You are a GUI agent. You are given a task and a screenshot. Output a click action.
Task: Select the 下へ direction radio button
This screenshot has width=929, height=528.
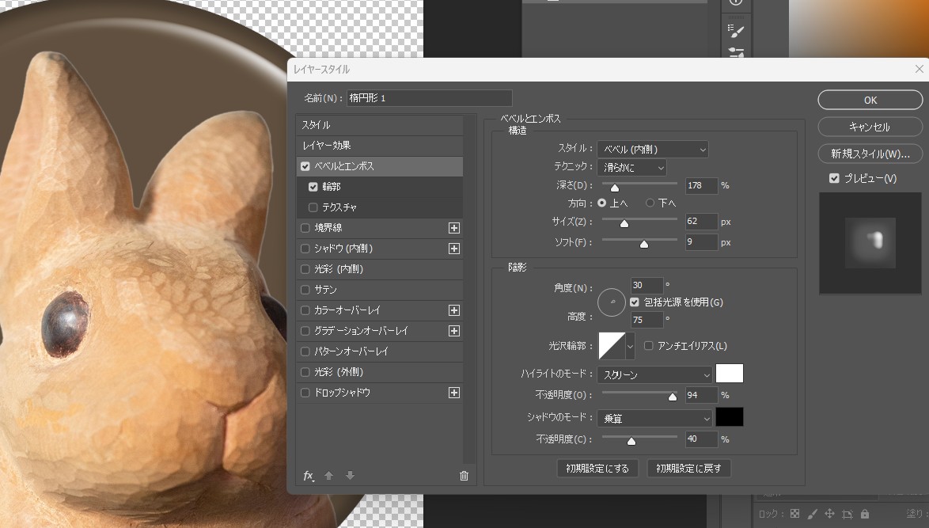click(650, 203)
